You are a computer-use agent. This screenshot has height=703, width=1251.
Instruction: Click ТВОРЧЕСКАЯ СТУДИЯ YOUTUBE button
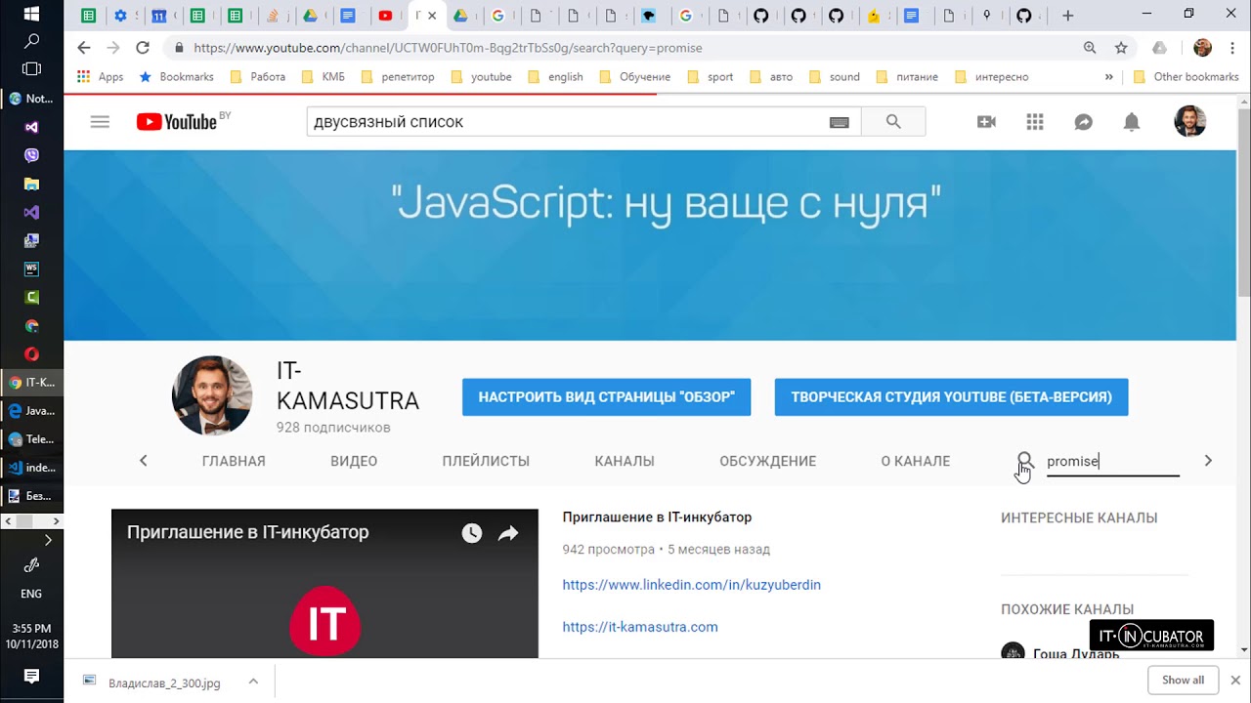951,397
